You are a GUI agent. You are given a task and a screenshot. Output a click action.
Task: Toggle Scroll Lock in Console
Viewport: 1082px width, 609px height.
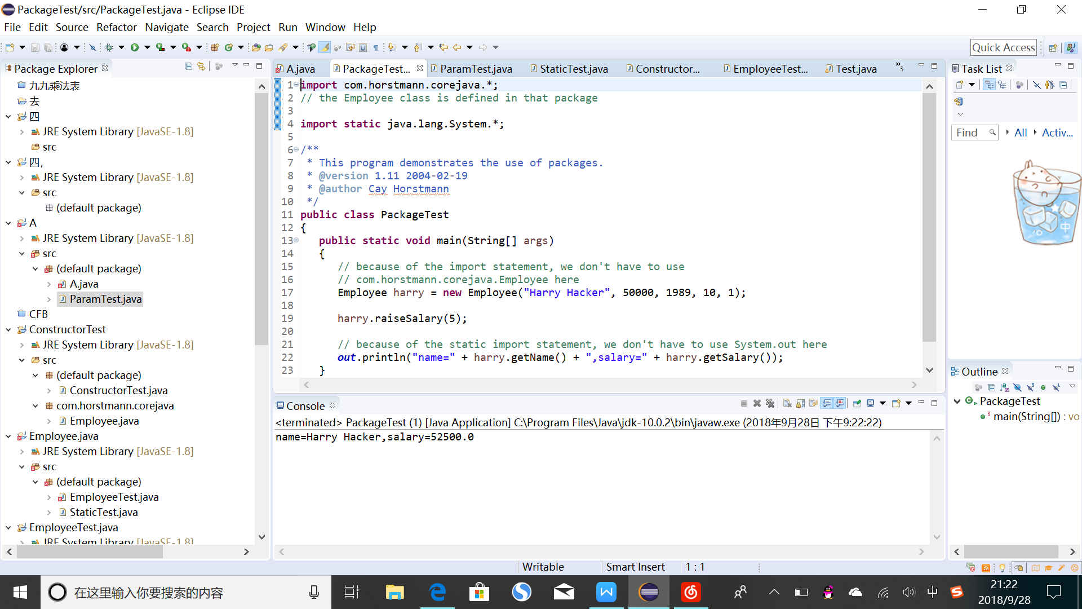click(800, 403)
